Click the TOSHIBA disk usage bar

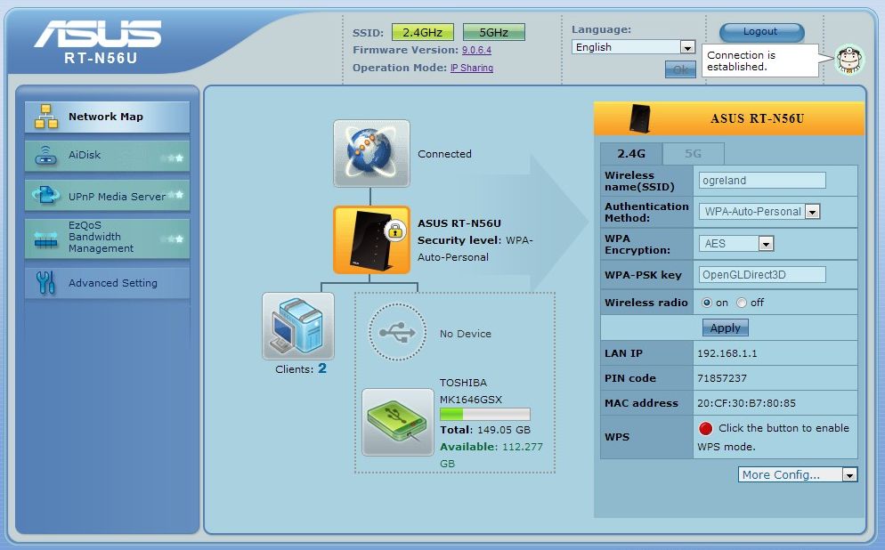click(484, 414)
